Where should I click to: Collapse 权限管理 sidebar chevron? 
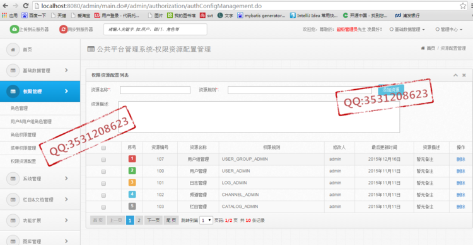click(66, 91)
